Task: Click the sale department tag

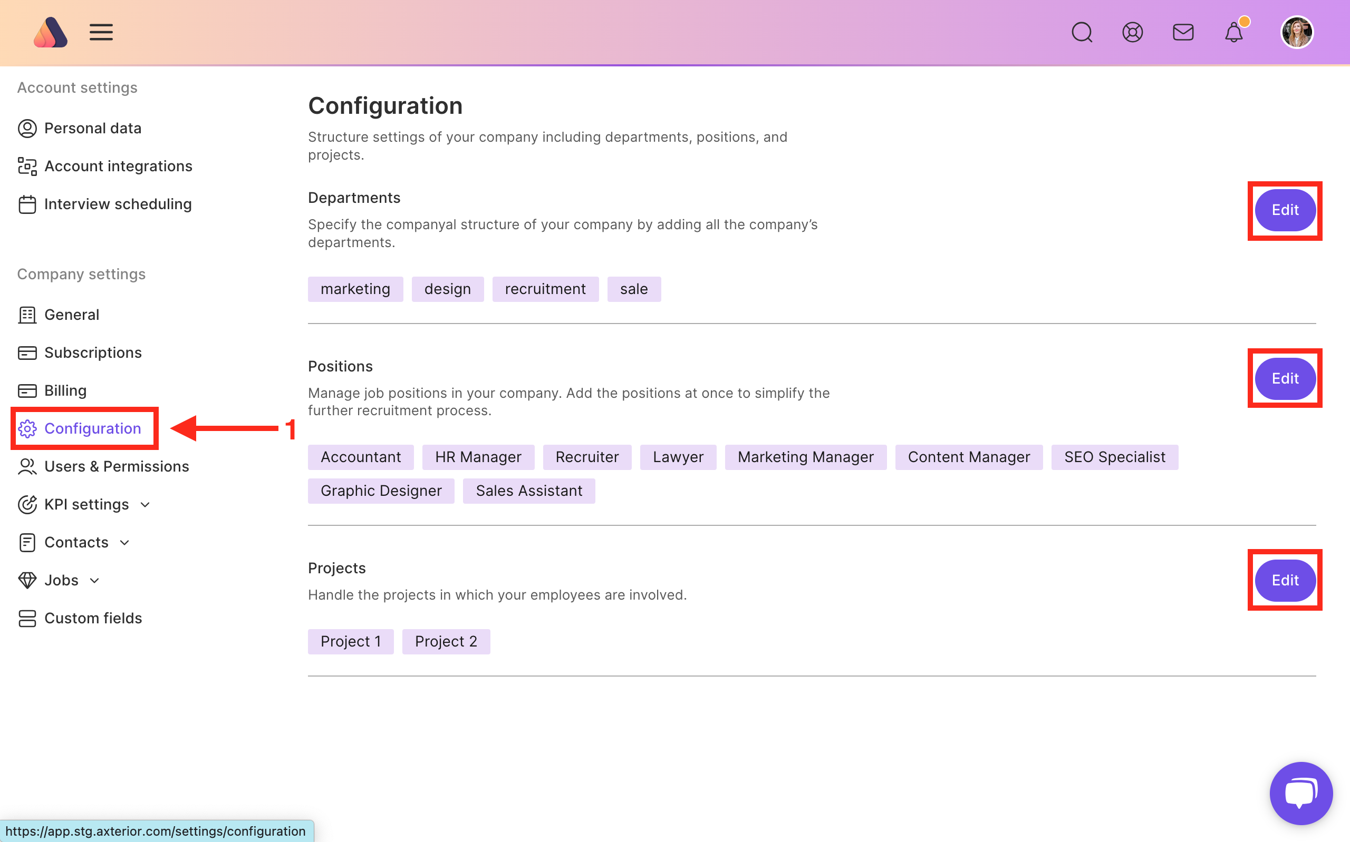Action: [634, 289]
